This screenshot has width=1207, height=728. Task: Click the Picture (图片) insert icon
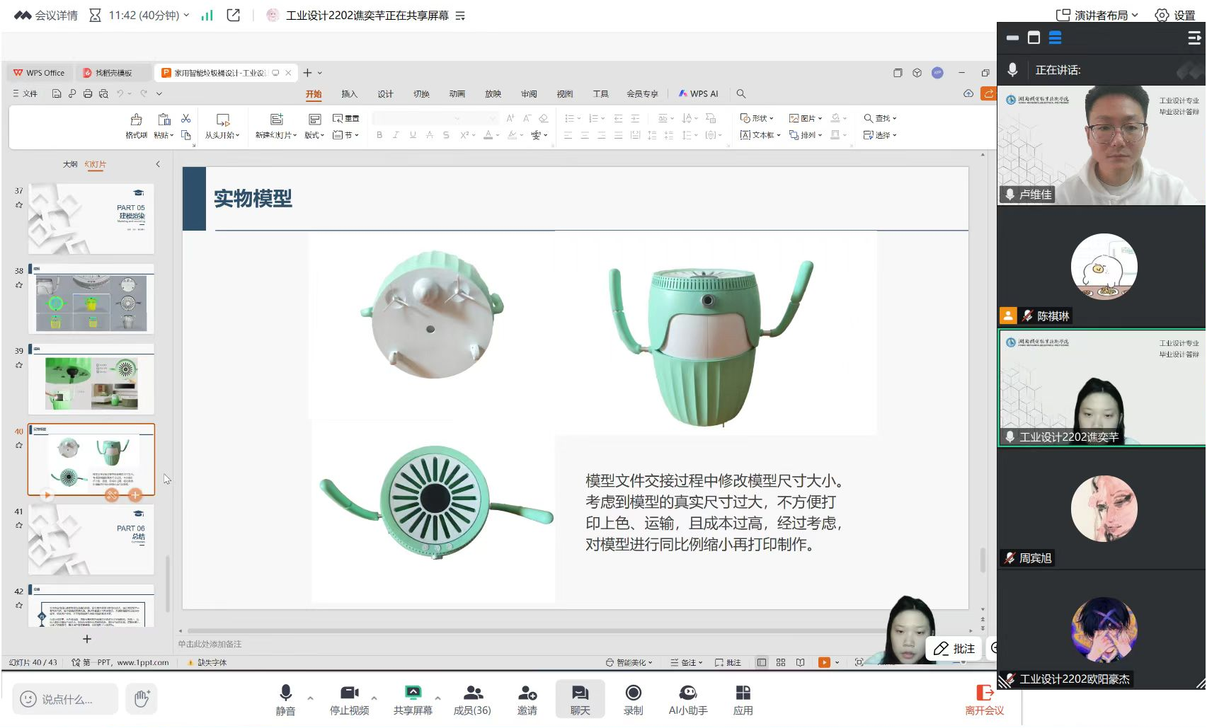[x=806, y=118]
